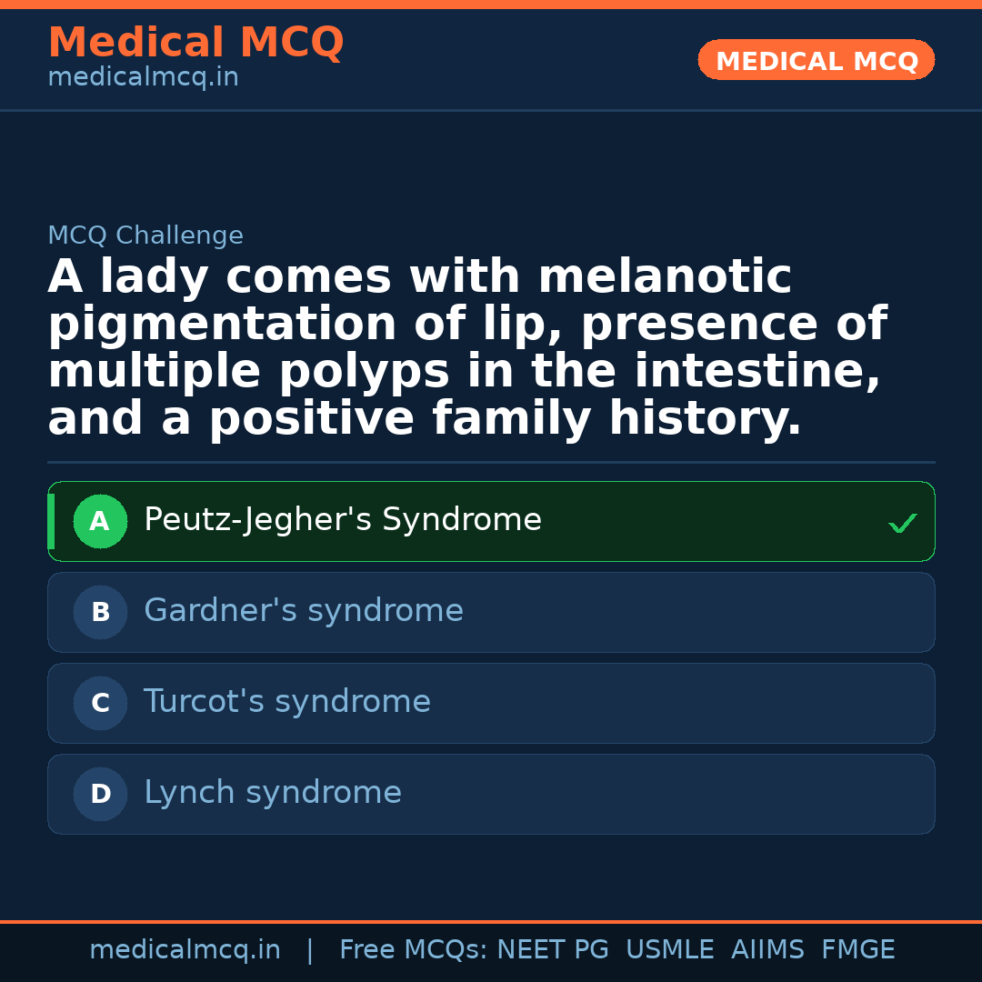Click the FMGE footer link
Viewport: 982px width, 982px height.
point(857,948)
